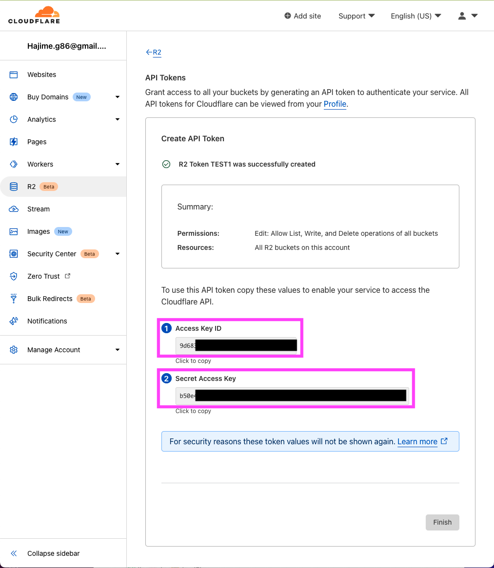Viewport: 494px width, 568px height.
Task: Open the English (US) language dropdown
Action: click(415, 16)
